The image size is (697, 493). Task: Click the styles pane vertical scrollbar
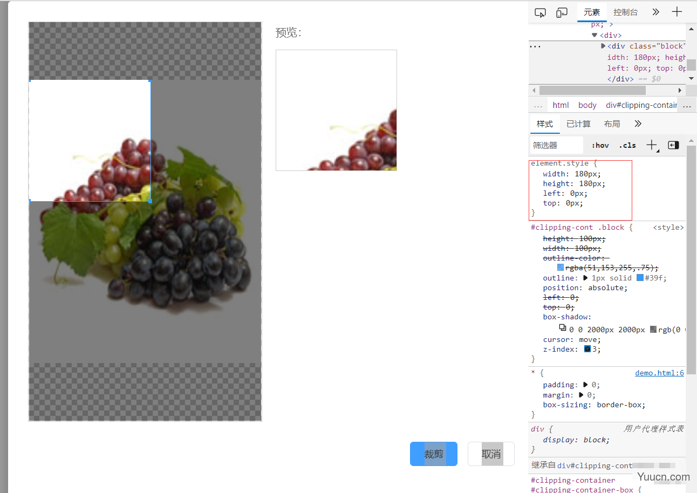[691, 259]
